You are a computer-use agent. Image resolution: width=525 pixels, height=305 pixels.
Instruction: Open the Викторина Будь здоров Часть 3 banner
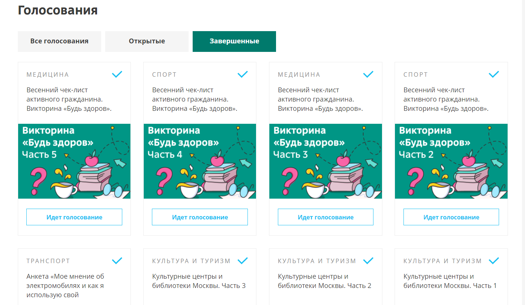coord(326,161)
